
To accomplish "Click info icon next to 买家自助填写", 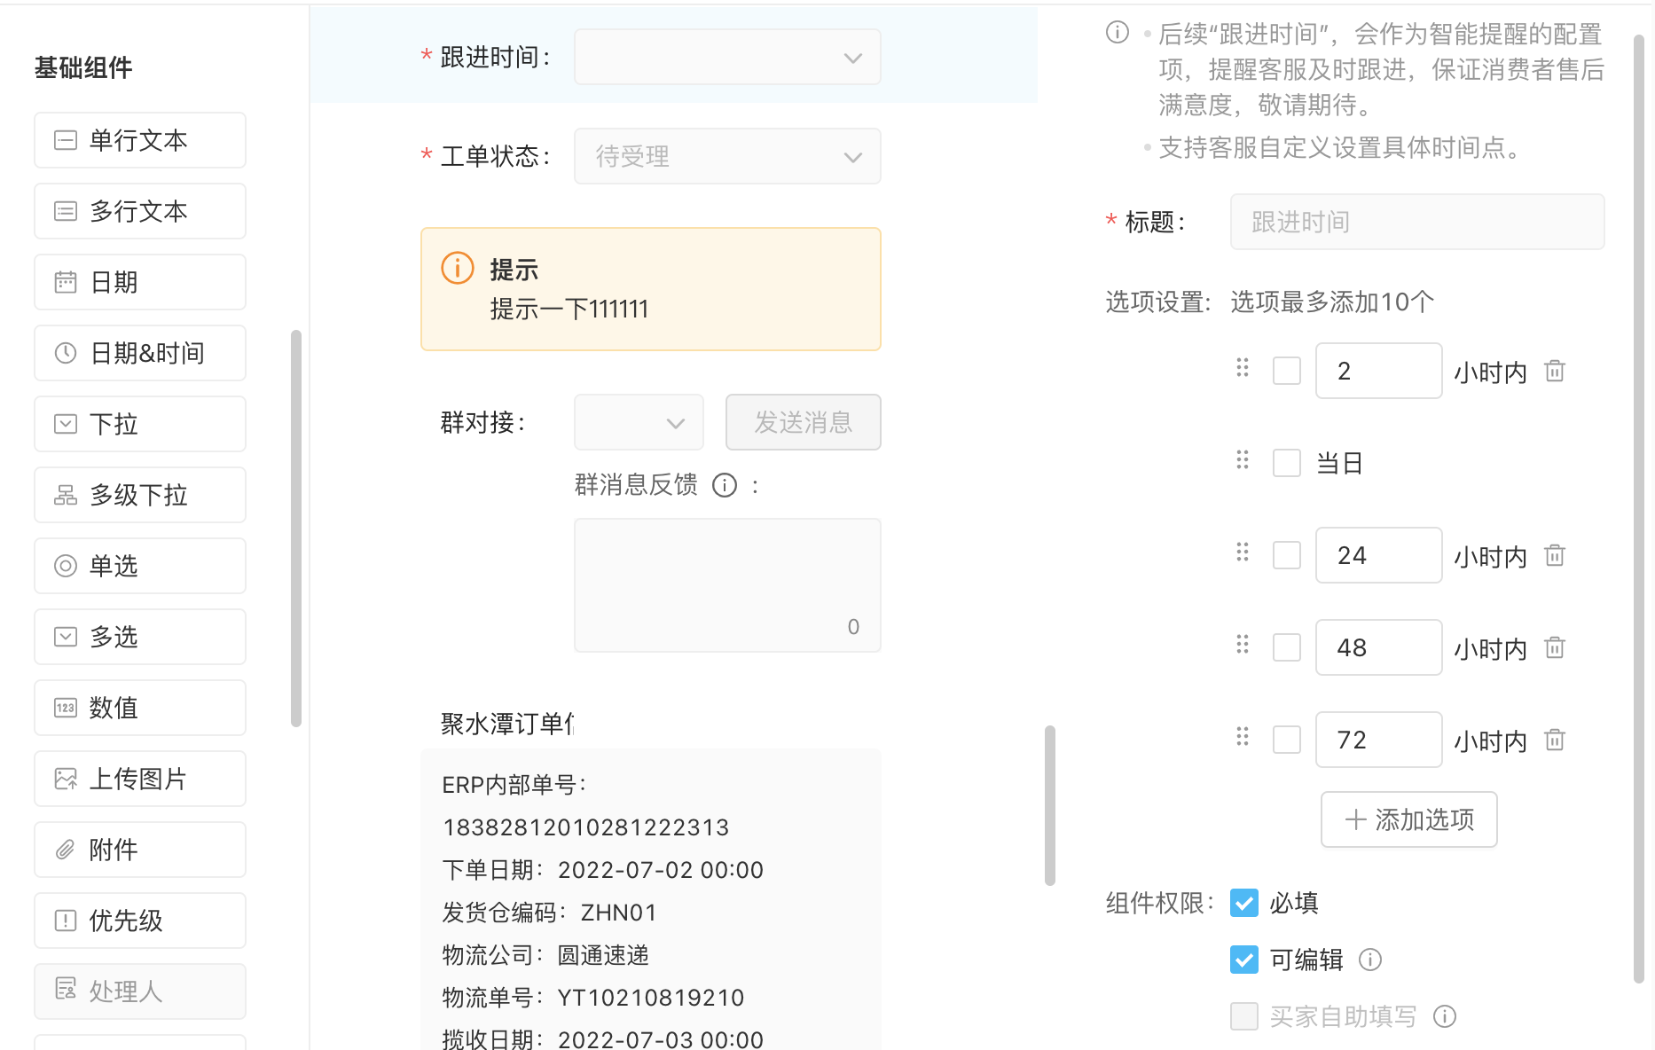I will point(1445,1016).
